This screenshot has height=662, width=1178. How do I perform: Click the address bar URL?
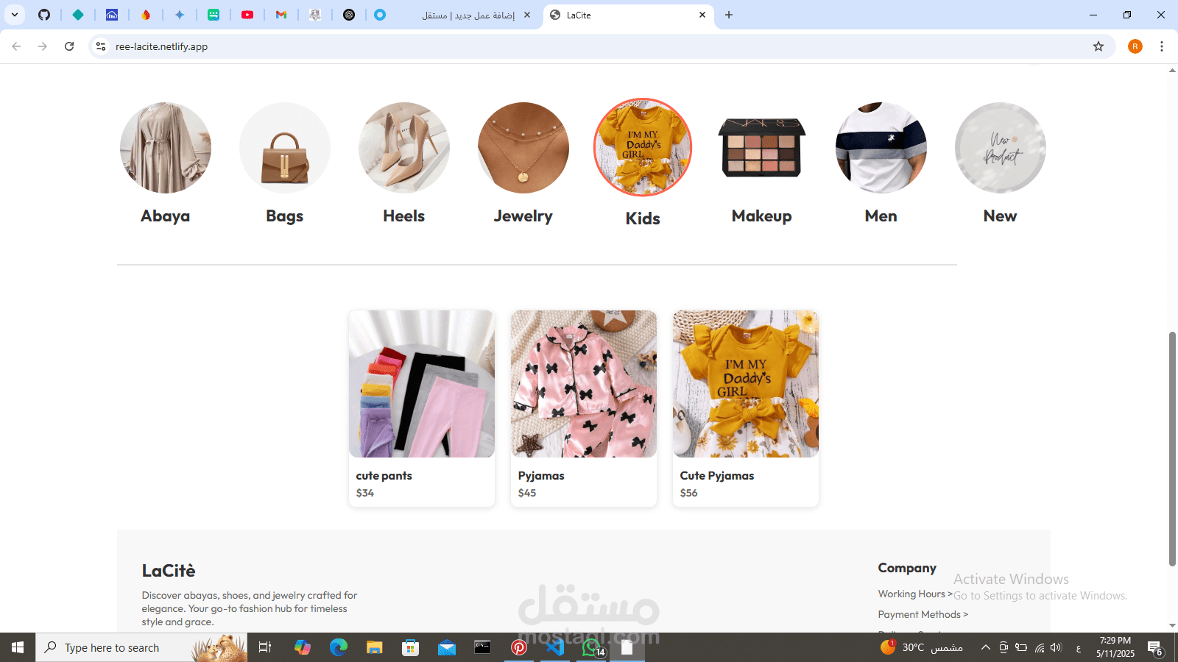pyautogui.click(x=161, y=46)
